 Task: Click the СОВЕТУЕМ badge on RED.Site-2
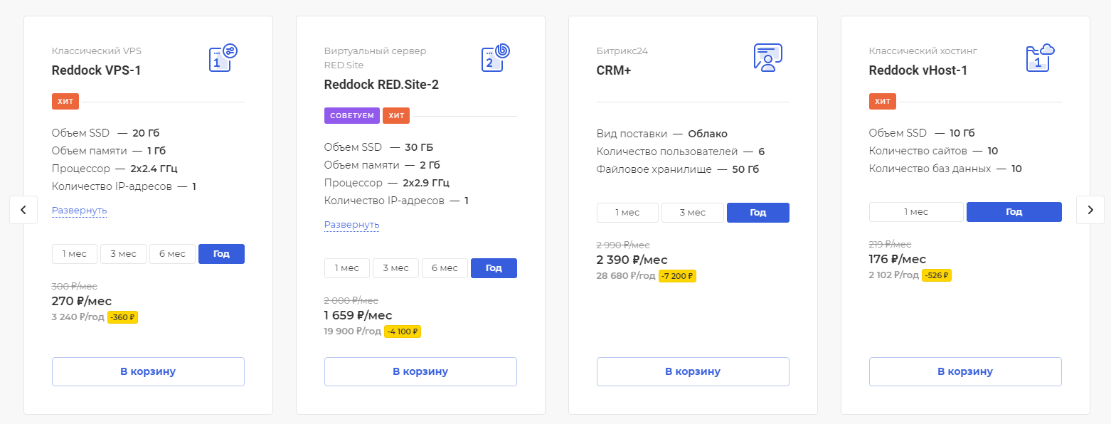coord(352,116)
